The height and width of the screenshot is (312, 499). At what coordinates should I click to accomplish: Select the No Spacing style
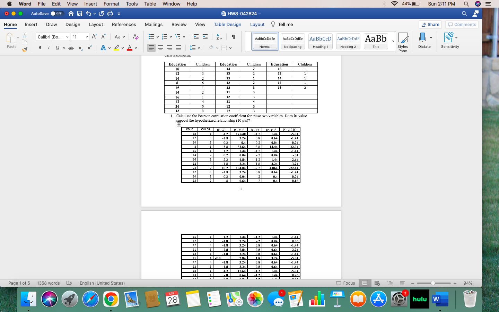(292, 41)
